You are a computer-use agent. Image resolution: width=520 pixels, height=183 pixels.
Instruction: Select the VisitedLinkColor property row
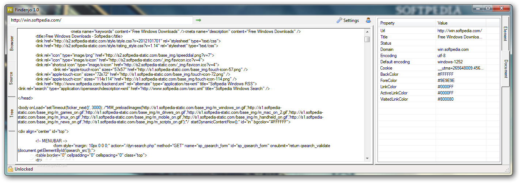tap(439, 99)
